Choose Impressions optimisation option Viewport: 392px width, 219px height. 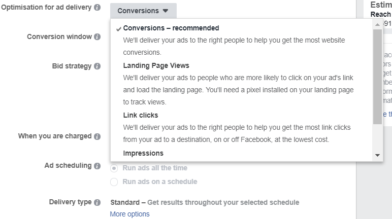click(143, 153)
